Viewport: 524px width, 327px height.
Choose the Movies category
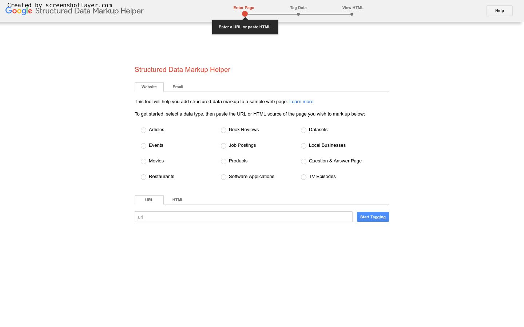point(143,161)
